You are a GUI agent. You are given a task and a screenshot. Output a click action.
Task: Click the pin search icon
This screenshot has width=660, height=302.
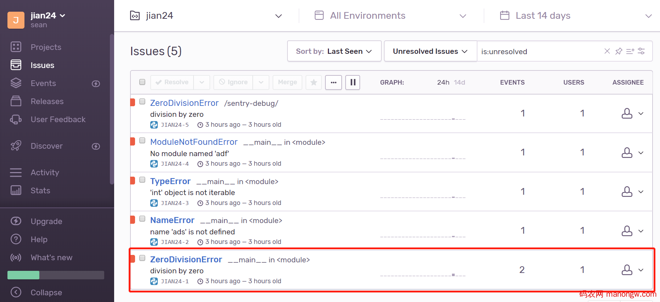[x=619, y=51]
